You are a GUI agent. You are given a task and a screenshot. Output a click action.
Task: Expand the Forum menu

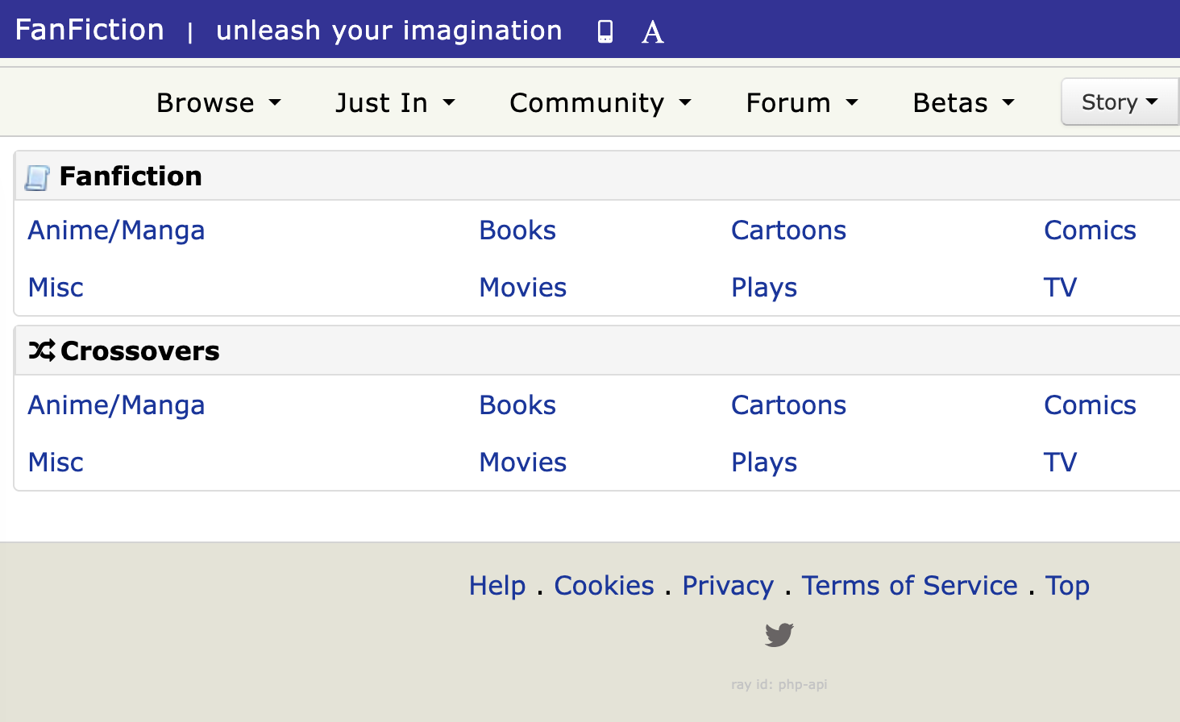802,103
